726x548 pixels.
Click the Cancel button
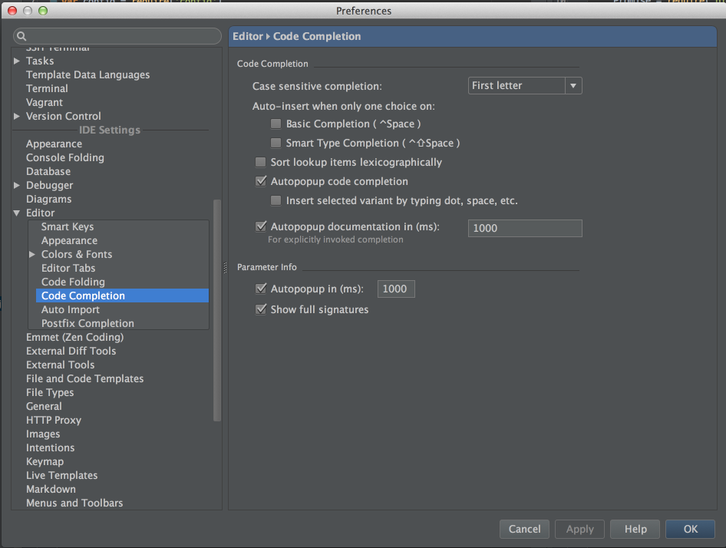point(524,529)
